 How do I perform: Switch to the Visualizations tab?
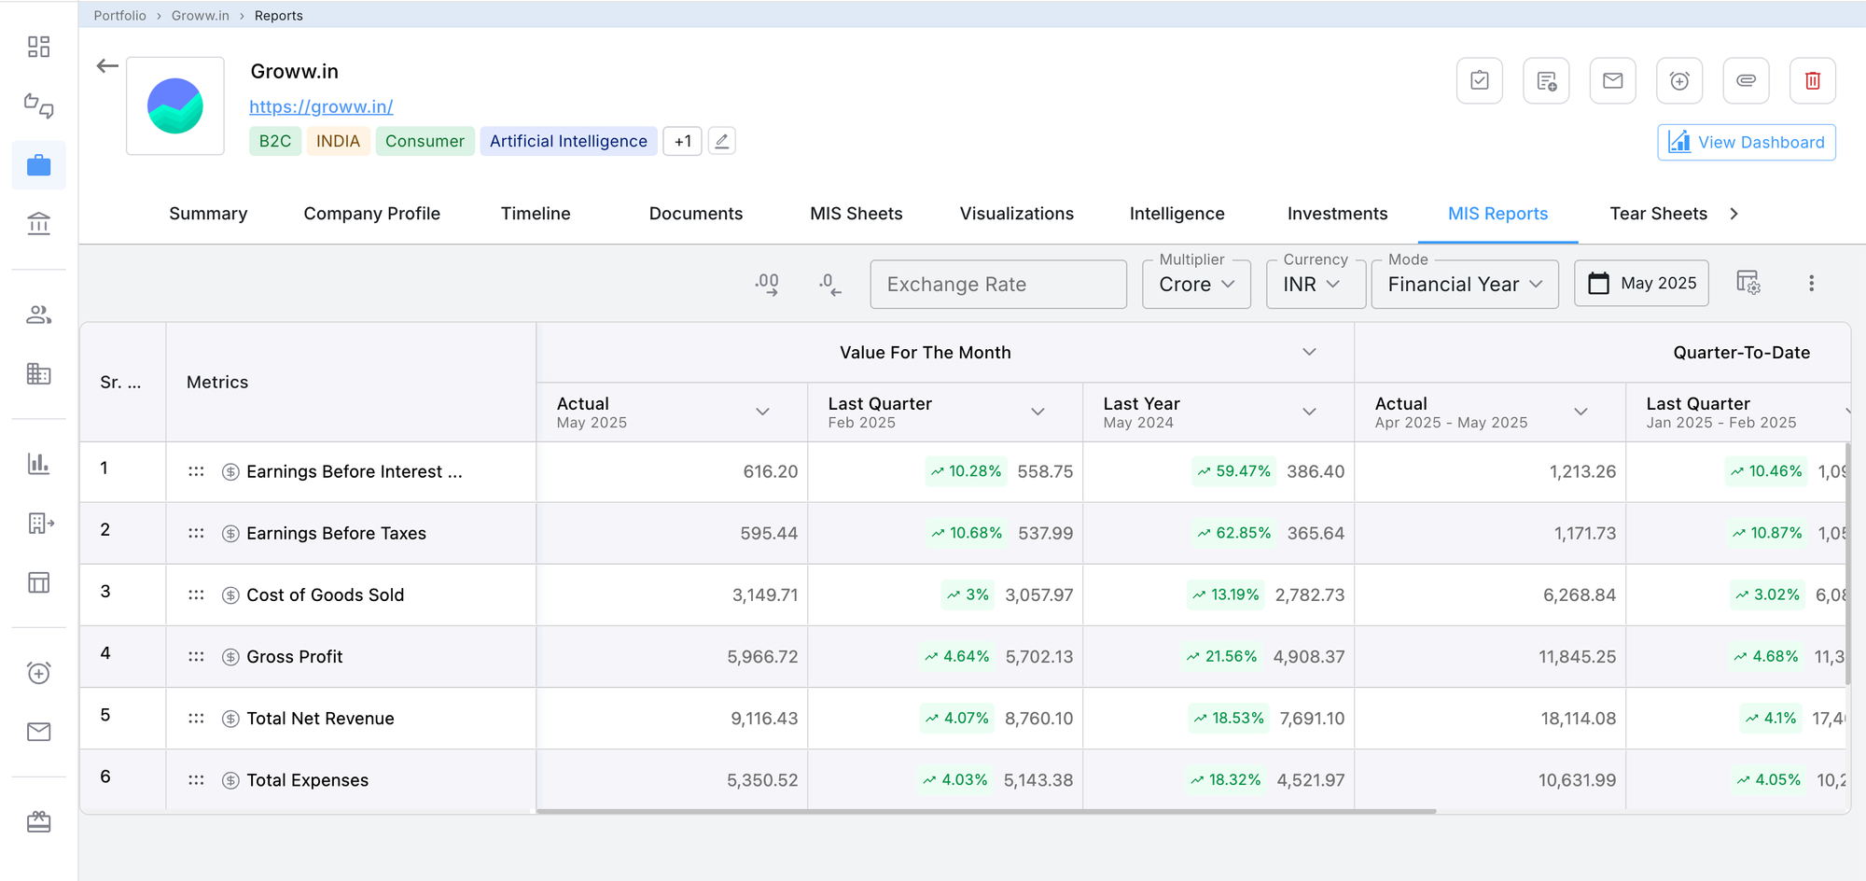point(1017,214)
